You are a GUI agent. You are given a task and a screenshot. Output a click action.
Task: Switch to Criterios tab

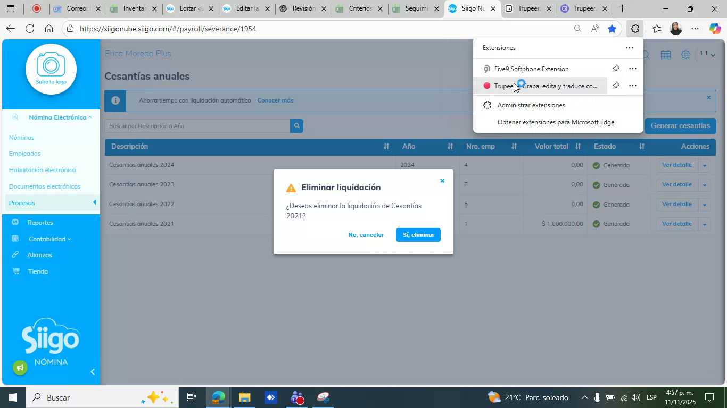360,8
